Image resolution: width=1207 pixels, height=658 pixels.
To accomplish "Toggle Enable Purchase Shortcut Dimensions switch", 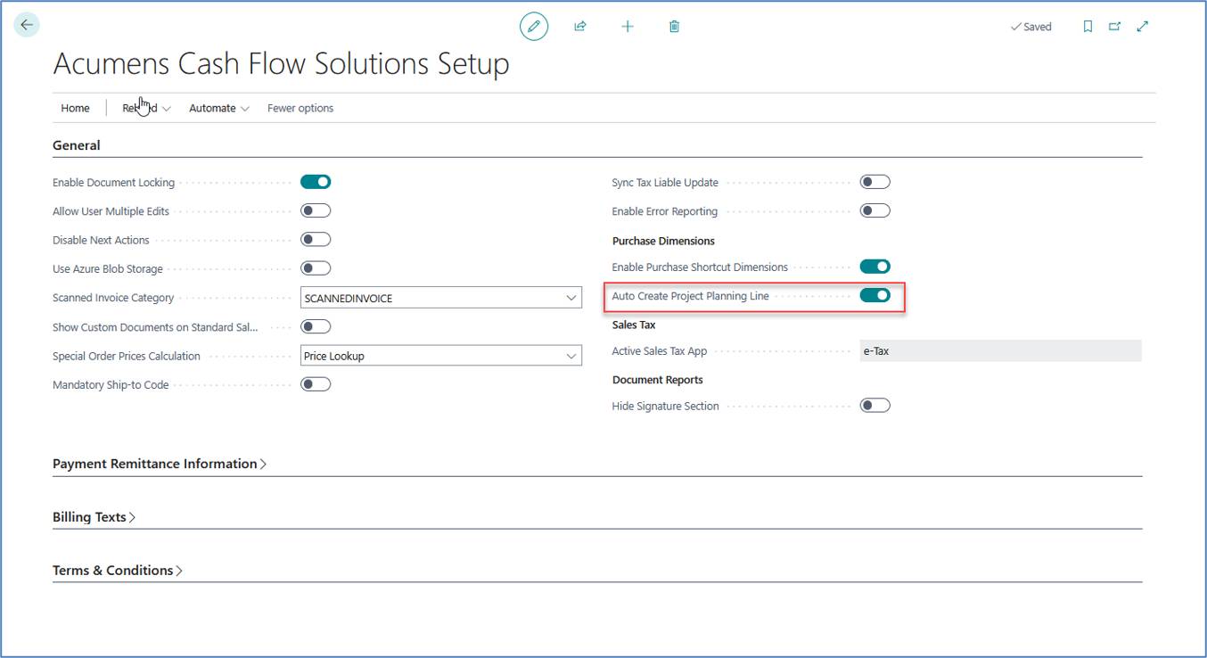I will pyautogui.click(x=874, y=267).
